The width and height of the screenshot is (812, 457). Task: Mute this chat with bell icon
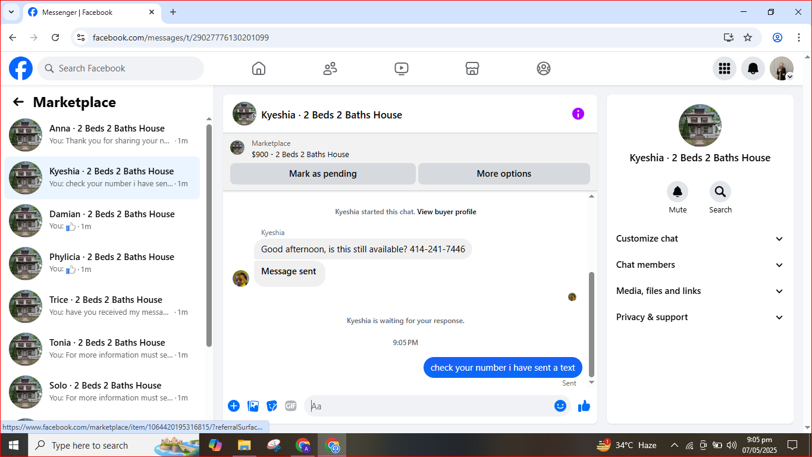[678, 192]
